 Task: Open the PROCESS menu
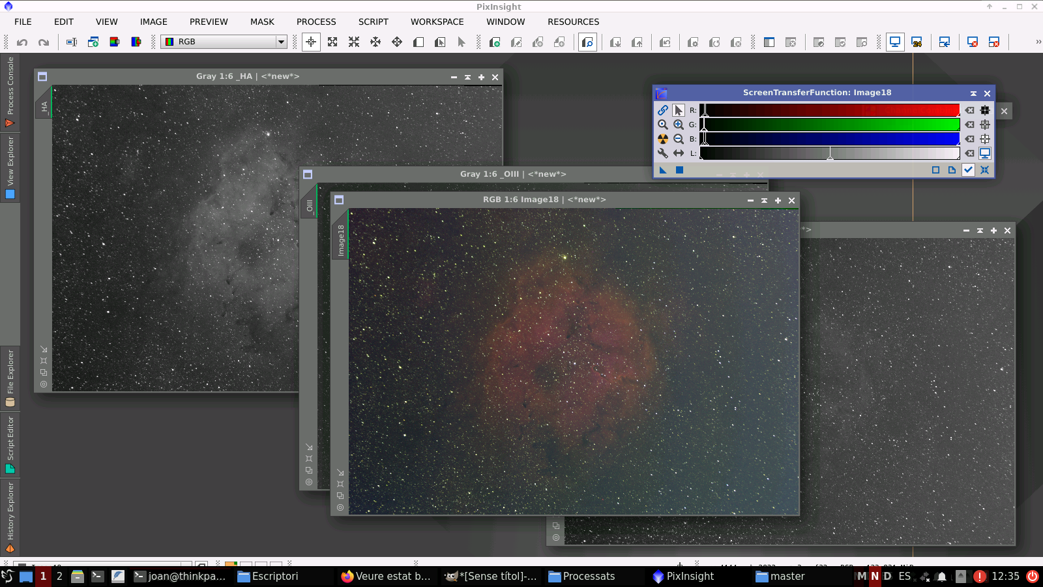pyautogui.click(x=316, y=22)
